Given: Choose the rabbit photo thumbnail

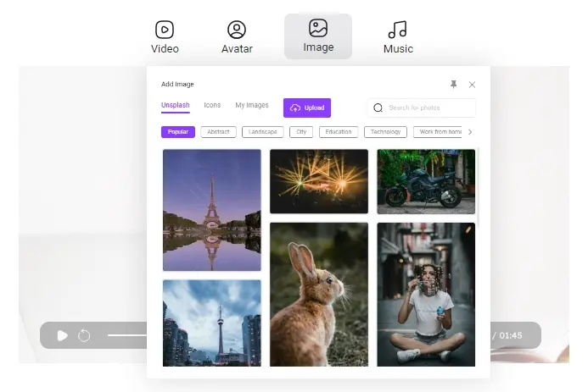Looking at the screenshot, I should (x=319, y=294).
